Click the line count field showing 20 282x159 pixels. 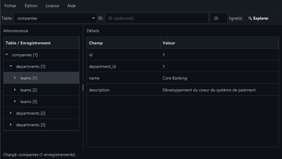(x=219, y=18)
